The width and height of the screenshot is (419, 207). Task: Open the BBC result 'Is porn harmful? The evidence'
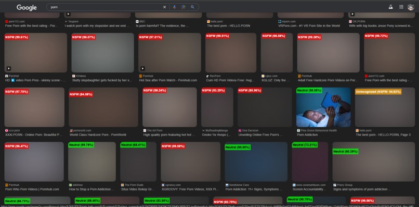point(162,26)
